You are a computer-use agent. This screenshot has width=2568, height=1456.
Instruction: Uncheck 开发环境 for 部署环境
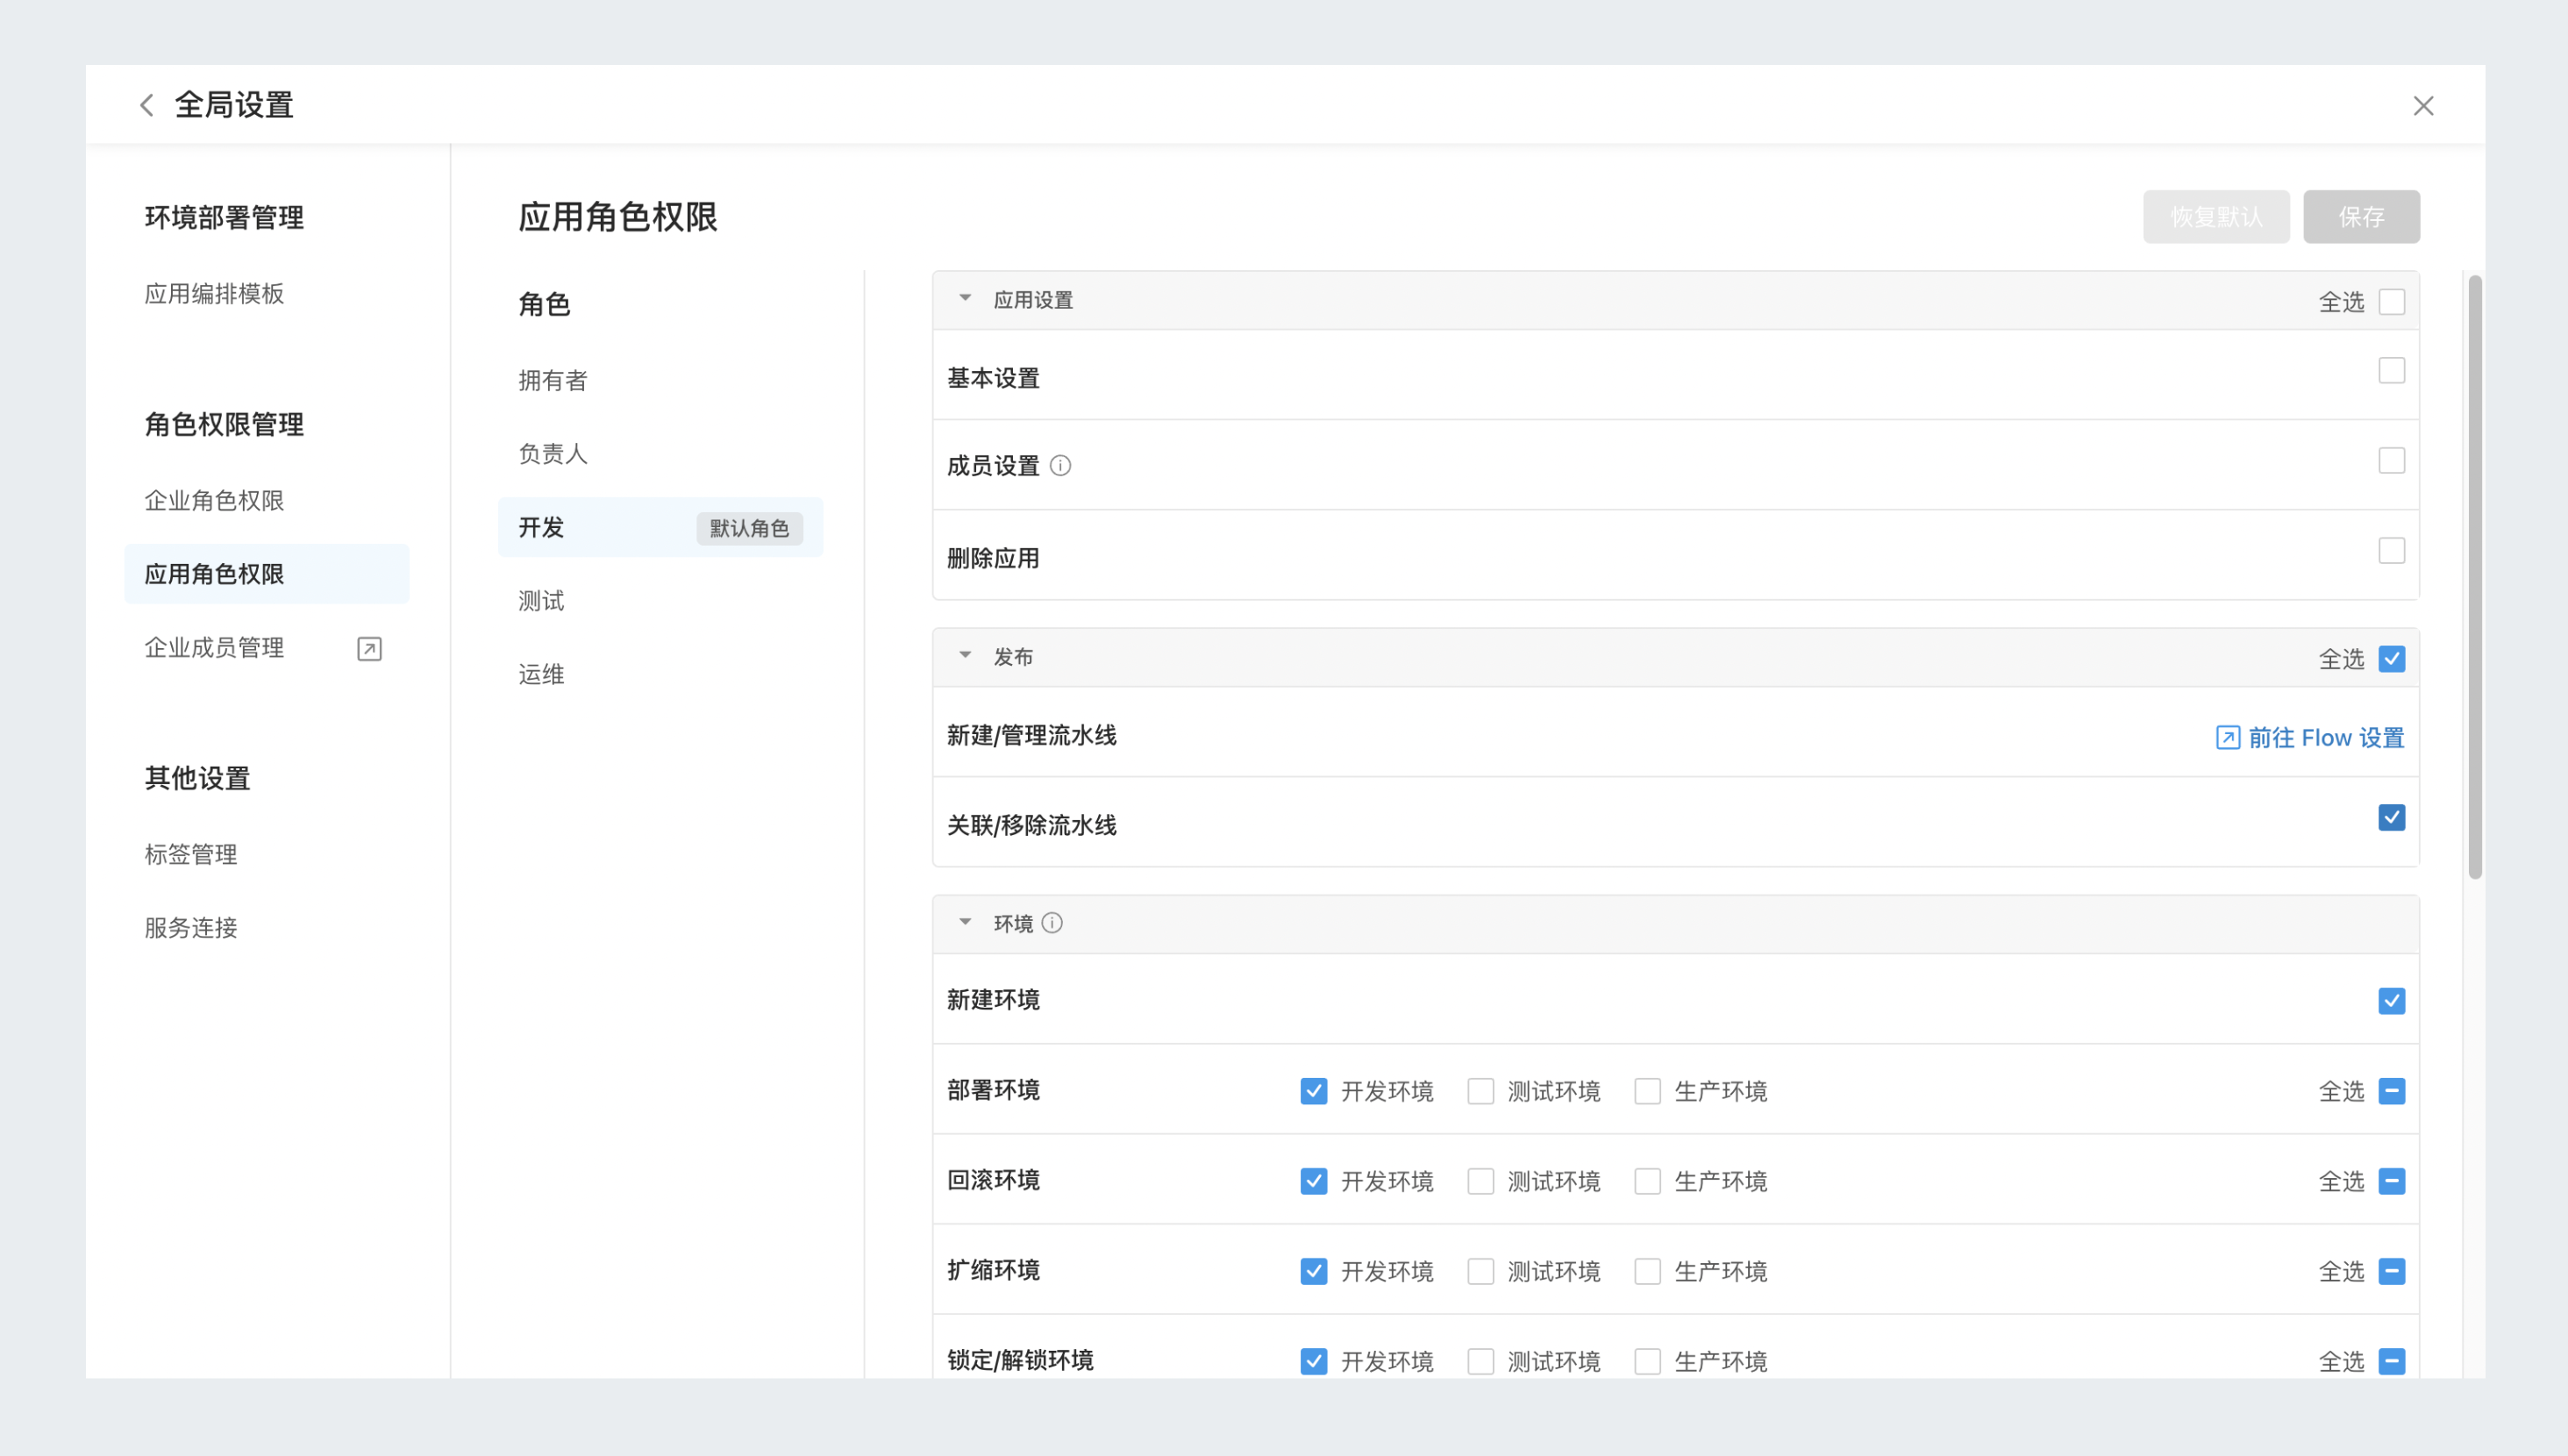pos(1315,1091)
